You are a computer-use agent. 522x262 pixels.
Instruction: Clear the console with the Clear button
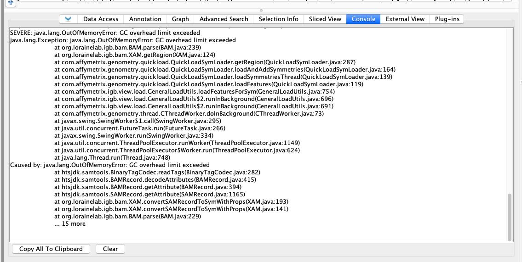coord(110,249)
